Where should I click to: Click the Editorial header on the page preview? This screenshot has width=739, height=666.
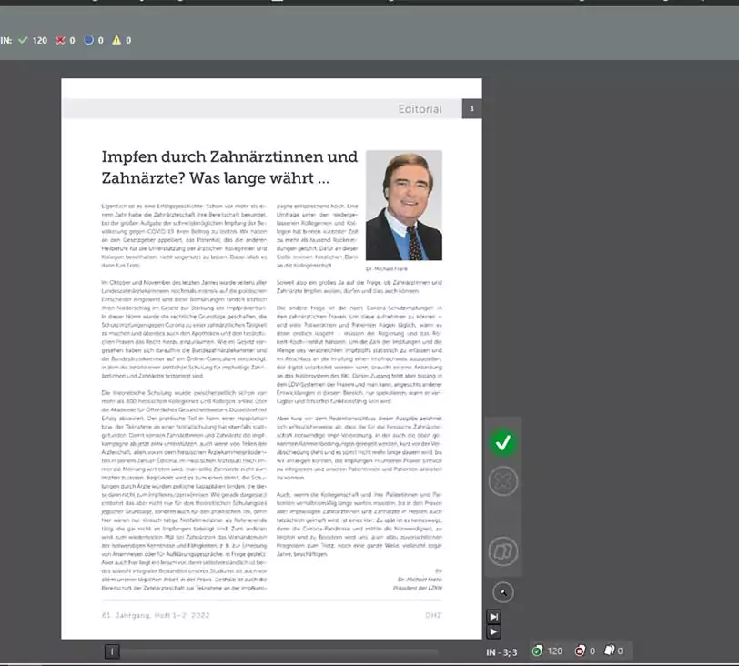tap(420, 109)
